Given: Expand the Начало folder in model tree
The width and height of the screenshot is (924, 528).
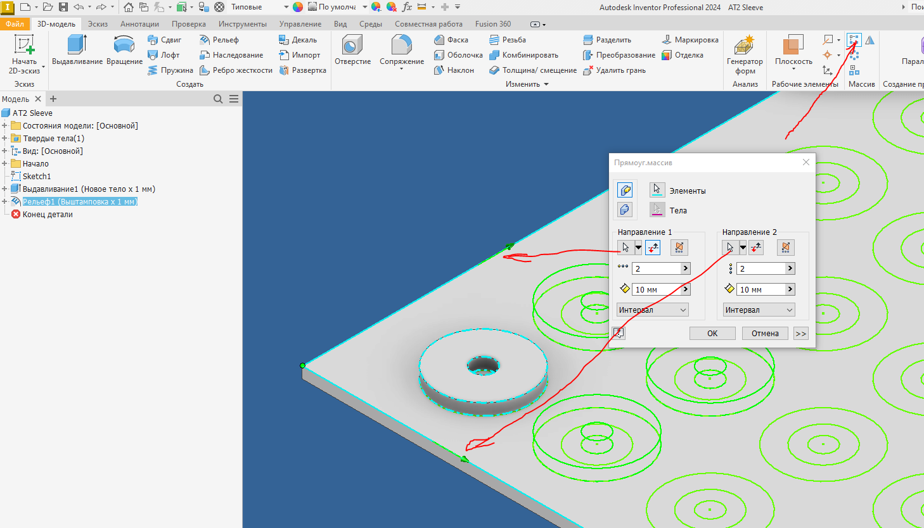Looking at the screenshot, I should [x=6, y=163].
